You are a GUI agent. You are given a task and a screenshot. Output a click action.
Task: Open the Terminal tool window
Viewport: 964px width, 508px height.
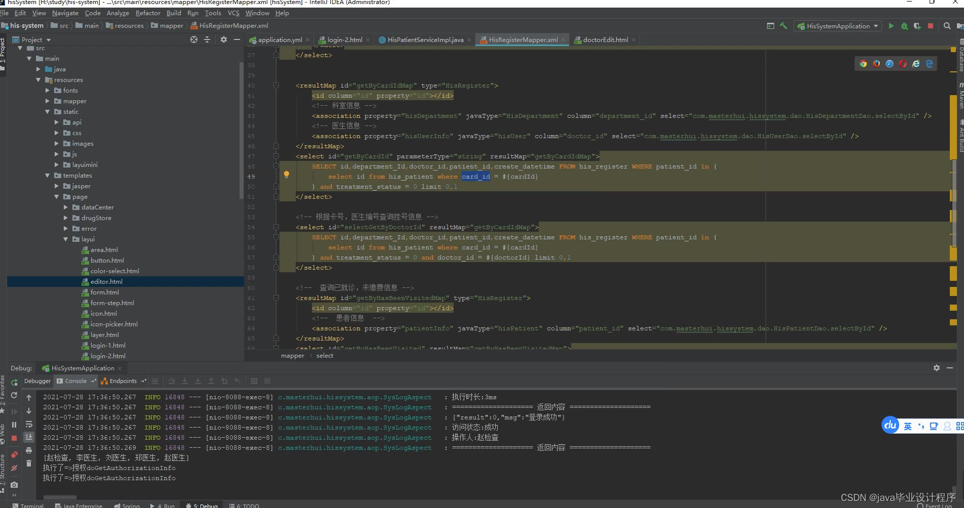tap(28, 505)
